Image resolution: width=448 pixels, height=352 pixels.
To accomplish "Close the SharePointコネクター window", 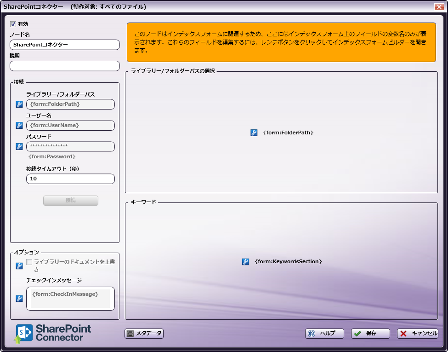I will point(439,7).
